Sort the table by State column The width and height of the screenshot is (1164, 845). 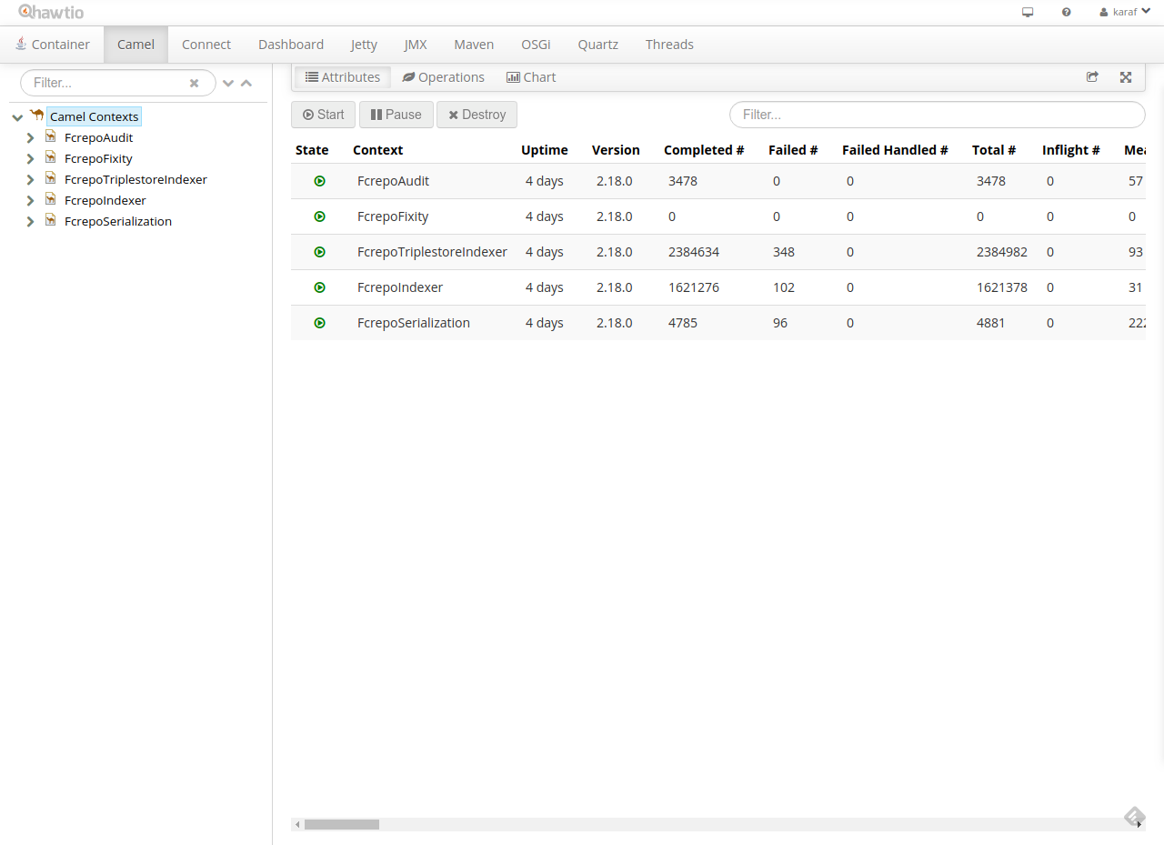312,150
